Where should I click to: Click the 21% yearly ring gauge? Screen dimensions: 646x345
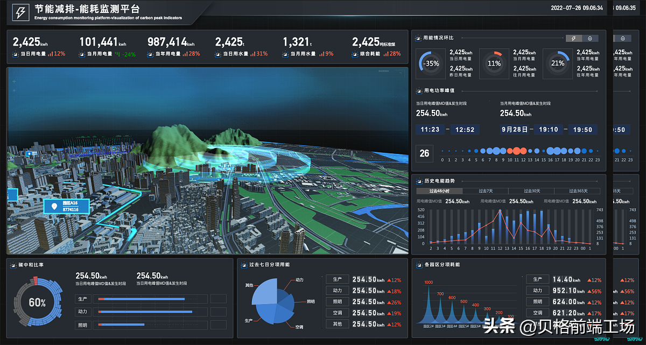pyautogui.click(x=558, y=63)
